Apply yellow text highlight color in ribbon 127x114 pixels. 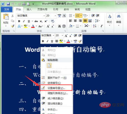[26, 26]
